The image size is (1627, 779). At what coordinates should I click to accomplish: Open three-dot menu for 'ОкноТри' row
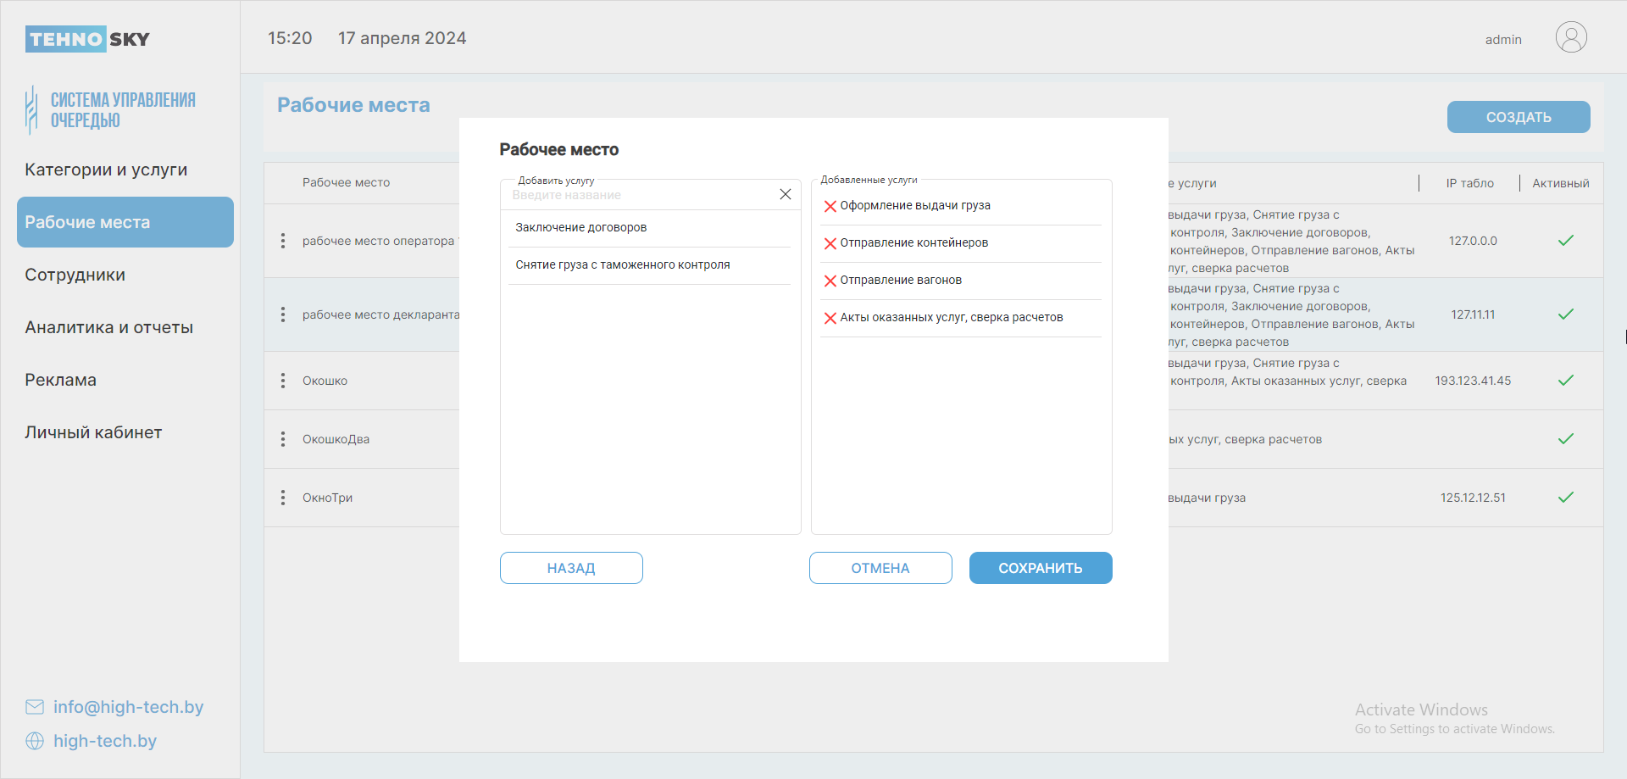pos(283,498)
